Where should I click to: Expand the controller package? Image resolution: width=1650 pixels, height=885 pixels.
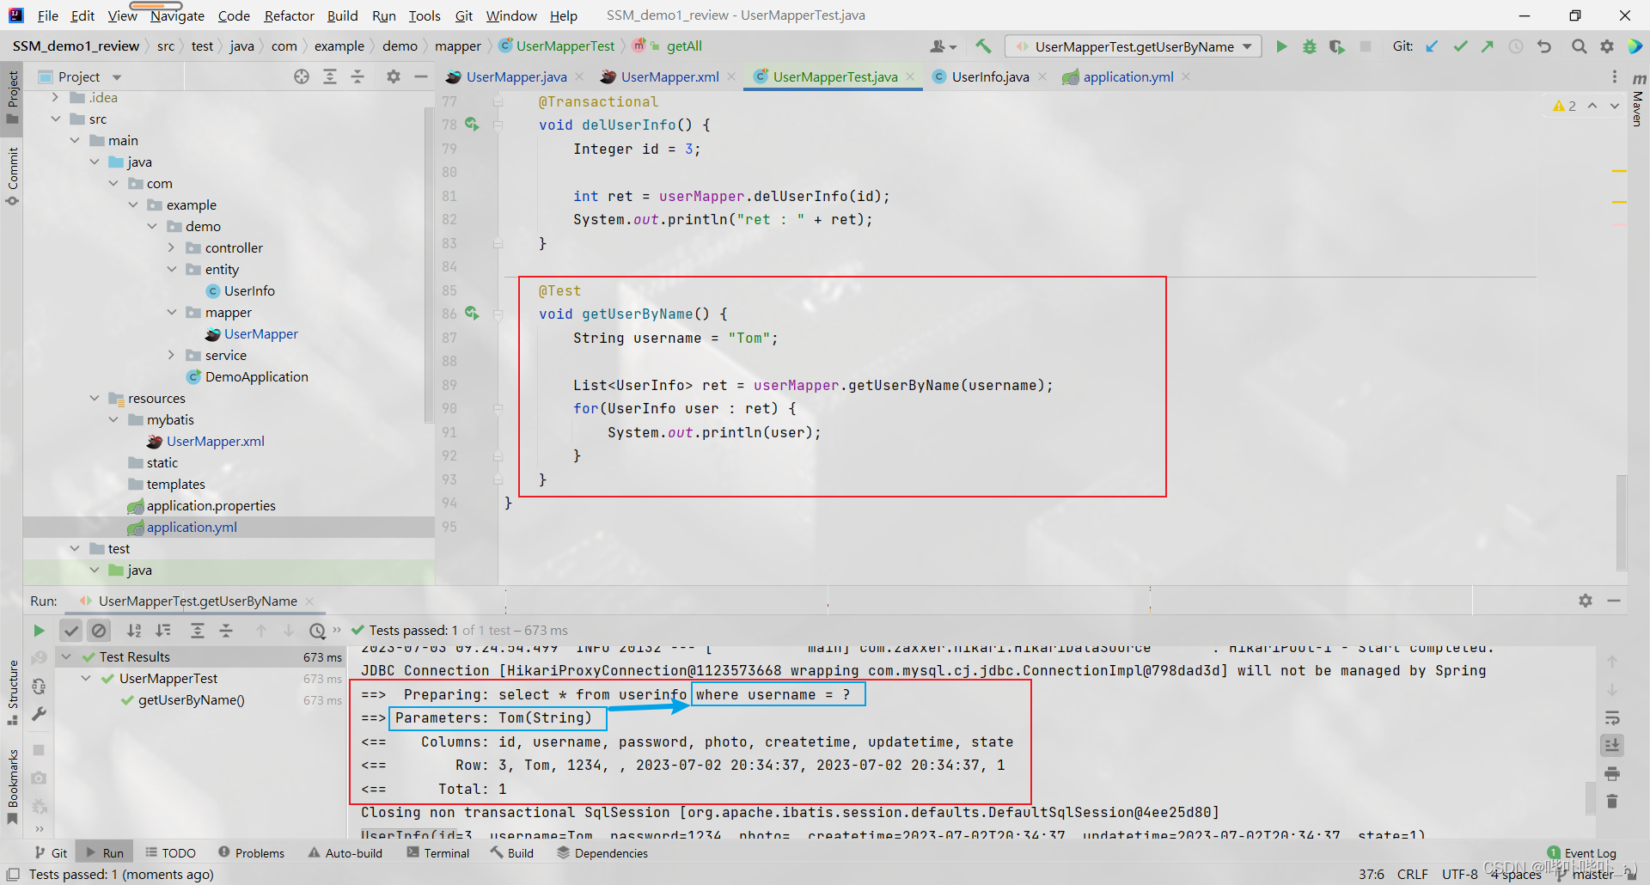pos(171,247)
